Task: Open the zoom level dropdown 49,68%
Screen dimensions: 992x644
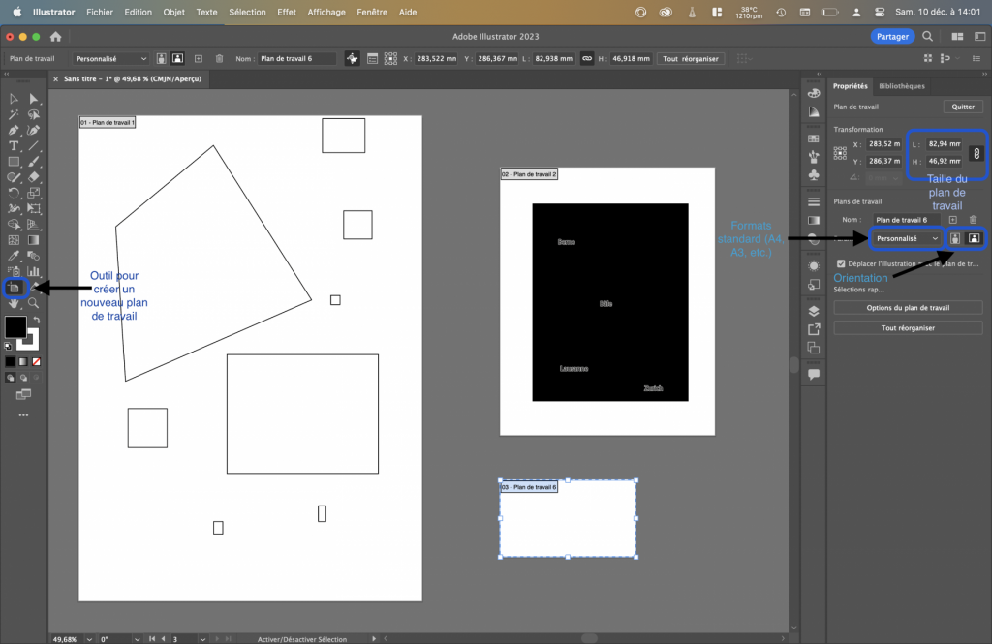Action: coord(90,639)
